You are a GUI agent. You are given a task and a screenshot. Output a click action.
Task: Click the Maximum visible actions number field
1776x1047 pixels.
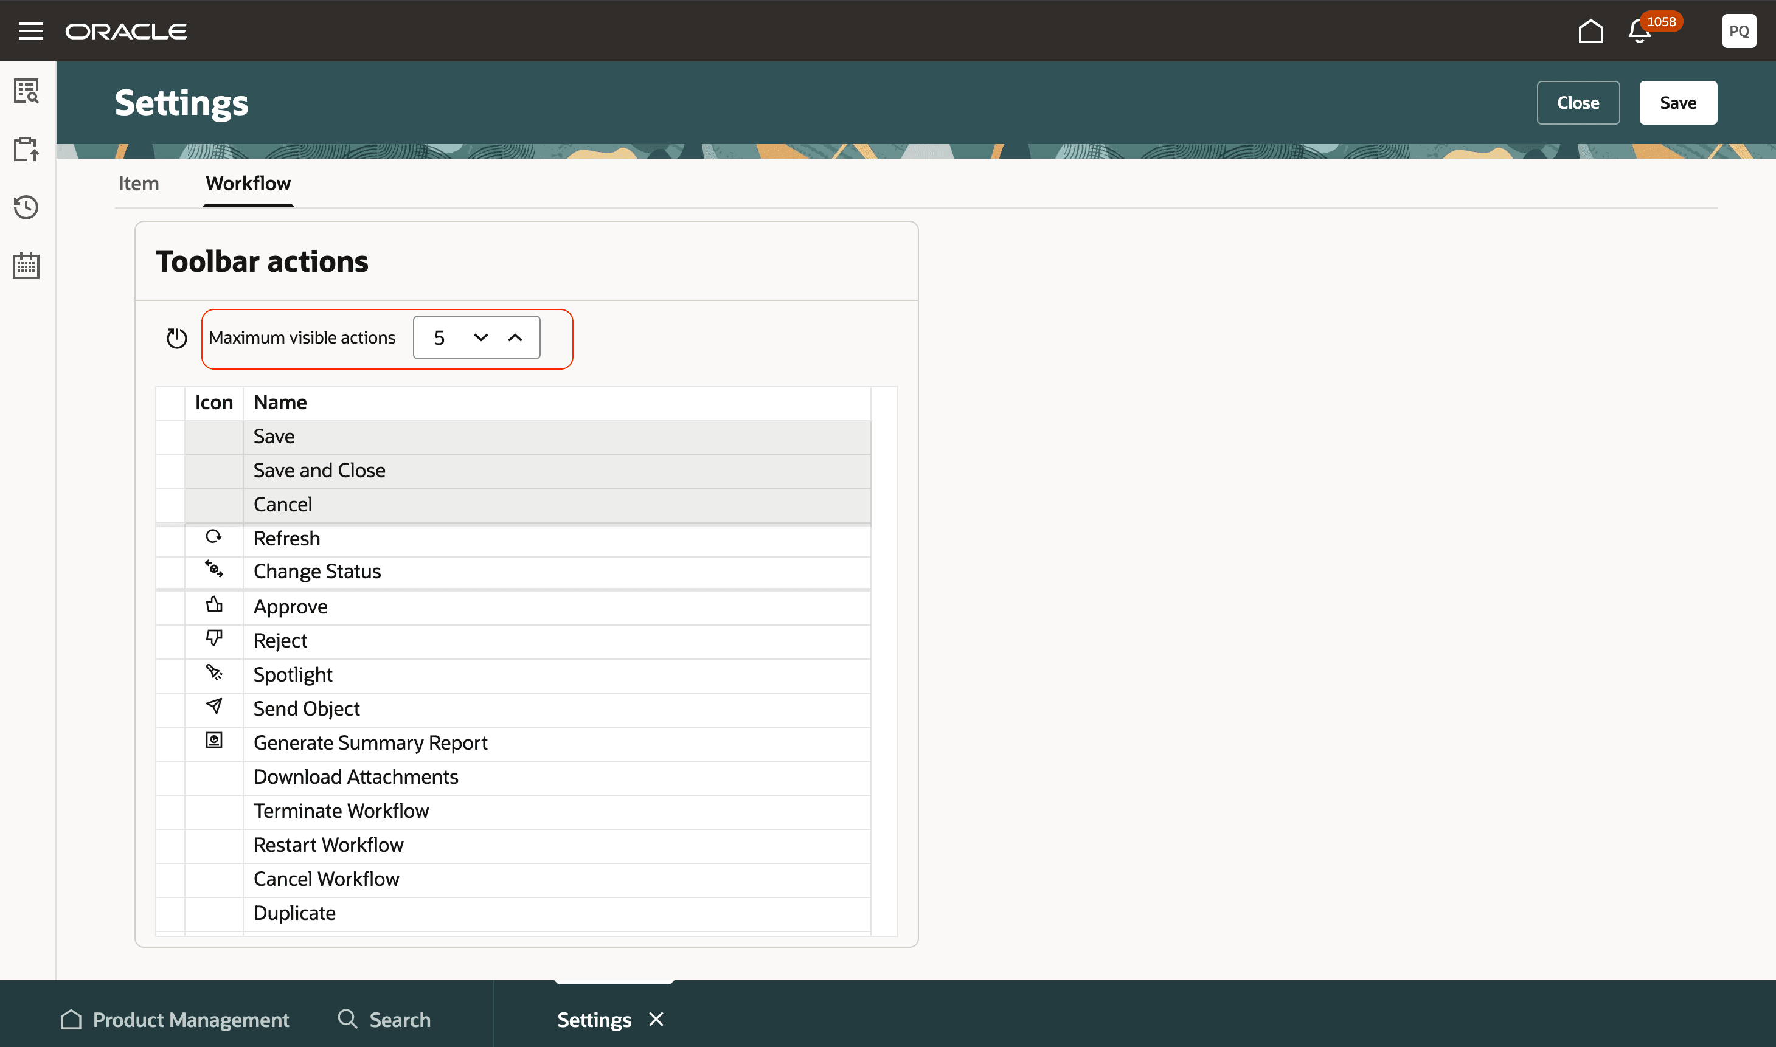click(440, 338)
